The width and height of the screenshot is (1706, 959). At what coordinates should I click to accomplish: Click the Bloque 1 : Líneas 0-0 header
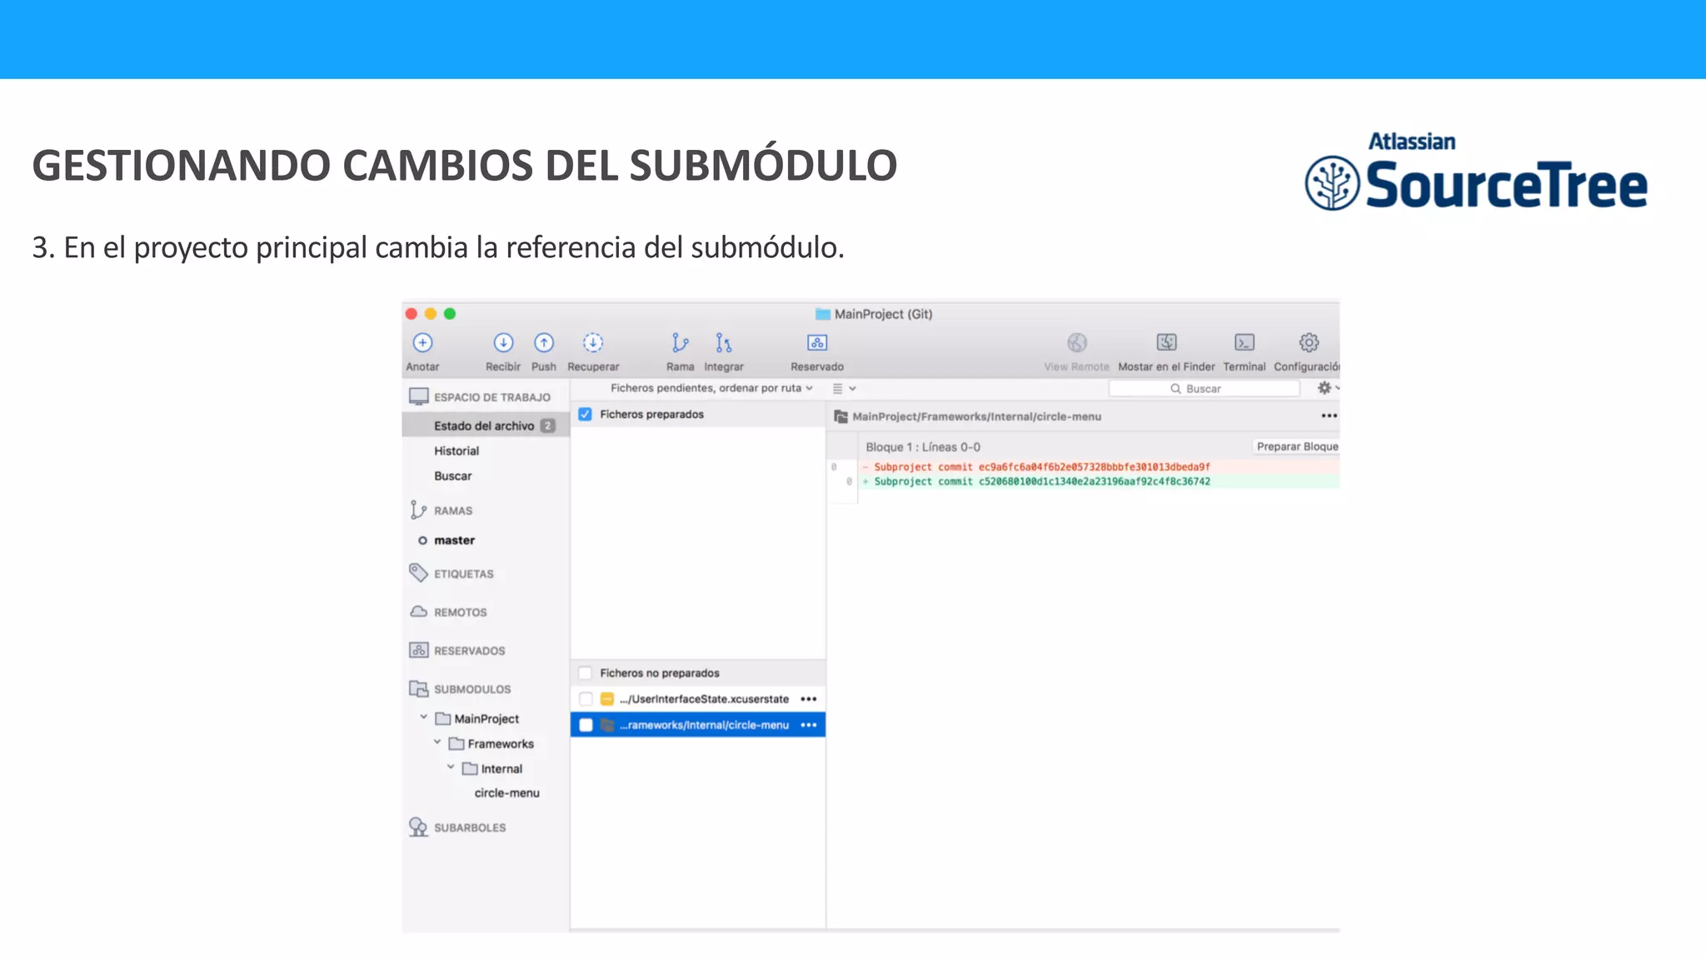coord(923,447)
